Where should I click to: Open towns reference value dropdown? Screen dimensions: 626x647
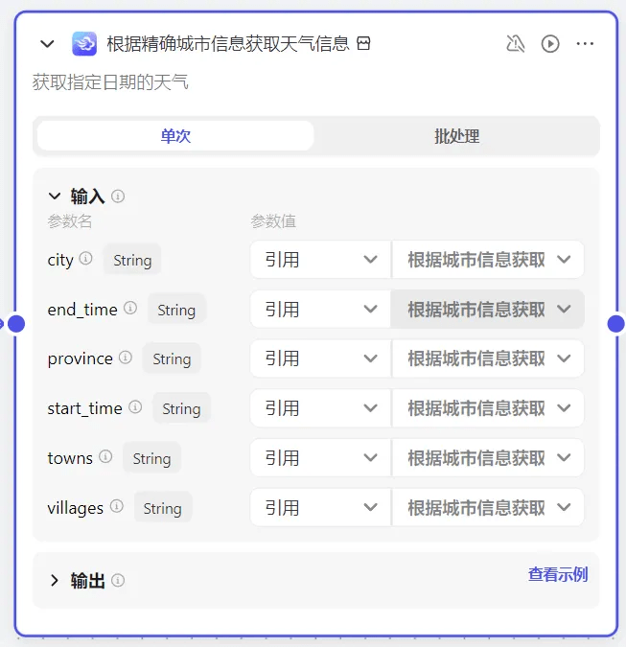click(x=488, y=457)
